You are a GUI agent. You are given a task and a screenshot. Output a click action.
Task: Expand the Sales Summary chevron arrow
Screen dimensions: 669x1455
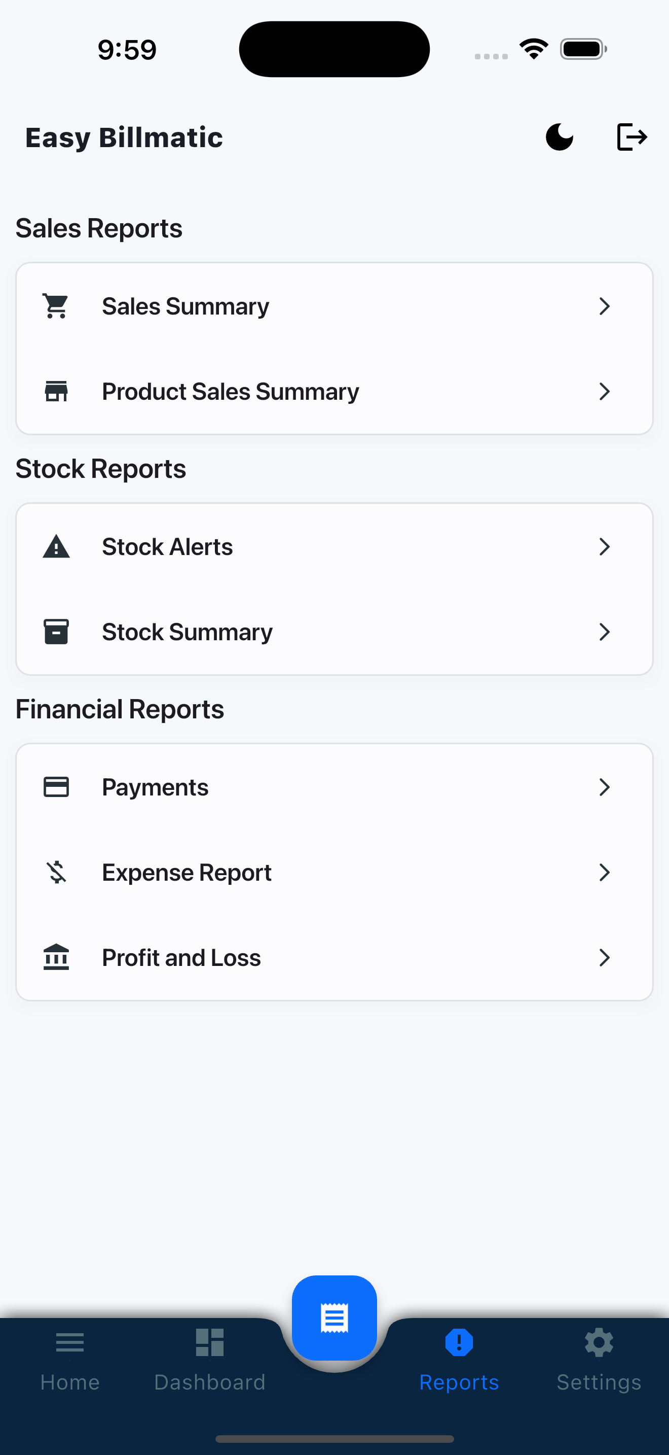click(604, 306)
